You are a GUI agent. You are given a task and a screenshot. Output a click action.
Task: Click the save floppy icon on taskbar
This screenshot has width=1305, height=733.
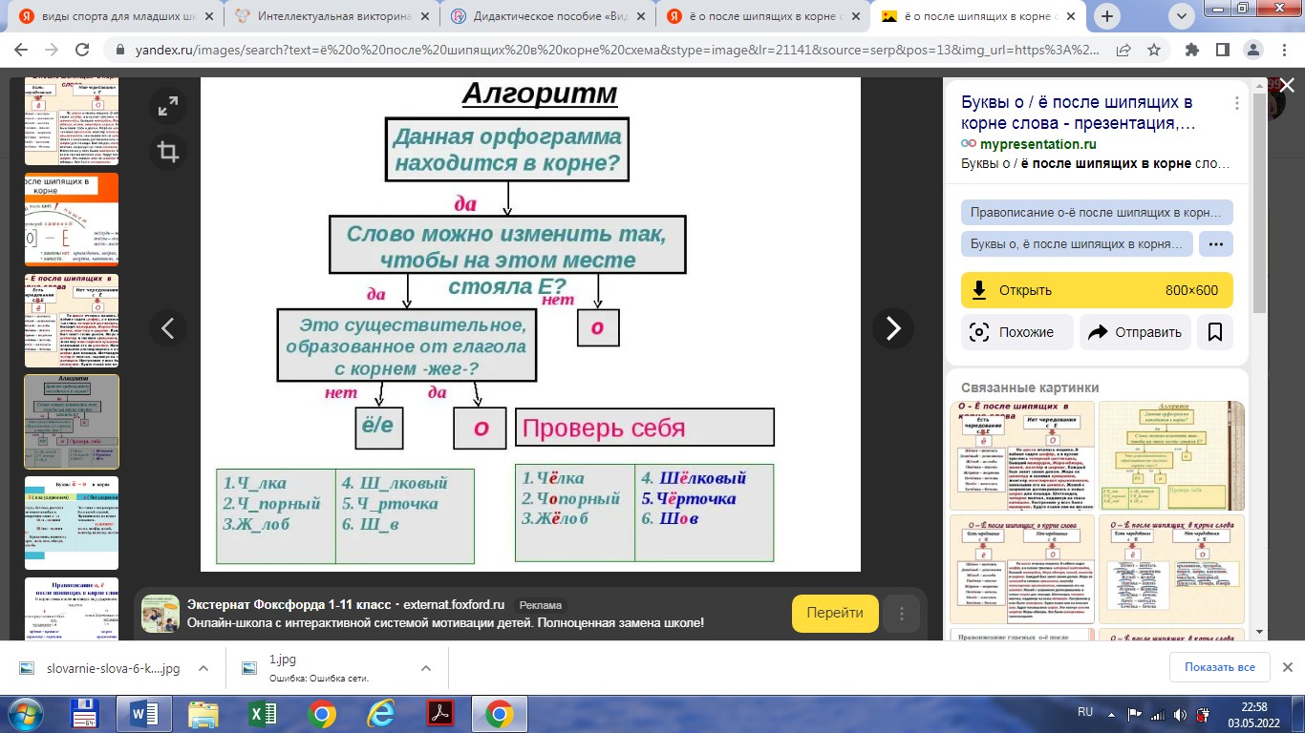83,714
